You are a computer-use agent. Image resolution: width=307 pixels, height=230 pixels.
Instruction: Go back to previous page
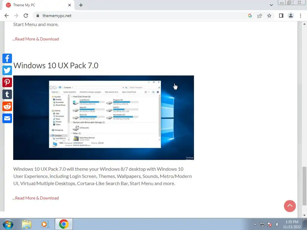(7, 16)
